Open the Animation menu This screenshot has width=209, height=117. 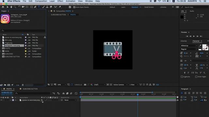pos(71,1)
